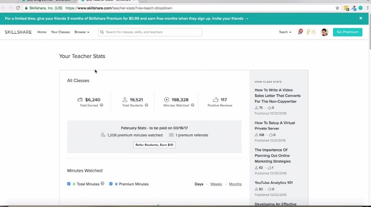Click the thumbs-up icon next to 117
This screenshot has height=207, width=371.
click(x=216, y=99)
